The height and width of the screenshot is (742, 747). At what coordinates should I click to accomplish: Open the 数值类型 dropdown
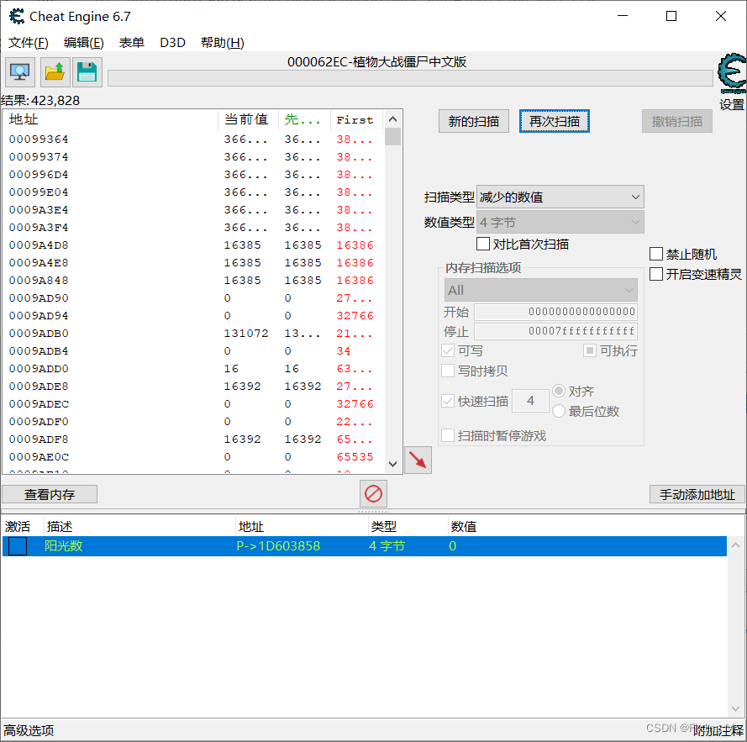pyautogui.click(x=560, y=222)
